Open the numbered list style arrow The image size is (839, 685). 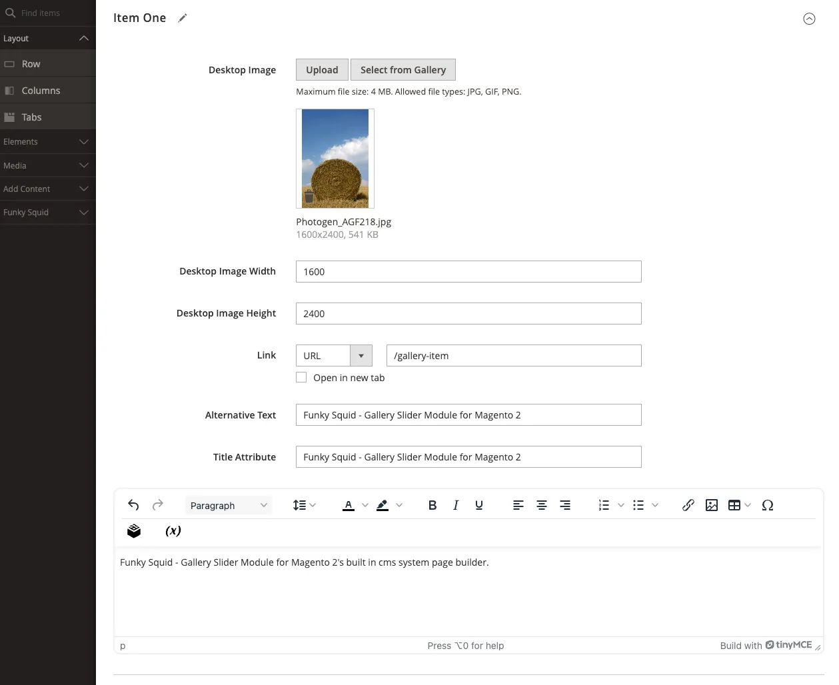[620, 505]
